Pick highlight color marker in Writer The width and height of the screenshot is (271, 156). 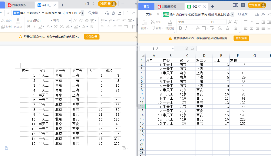pos(76,27)
